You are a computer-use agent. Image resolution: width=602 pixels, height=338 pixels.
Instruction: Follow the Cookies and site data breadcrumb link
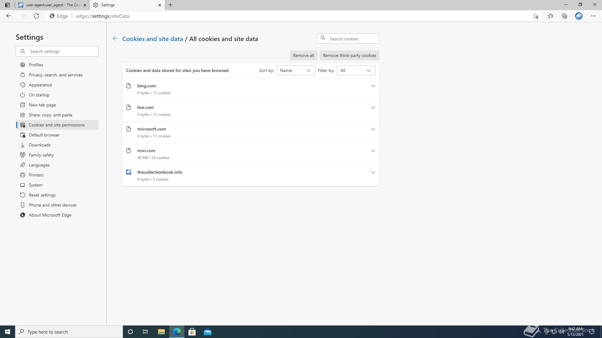pos(152,39)
